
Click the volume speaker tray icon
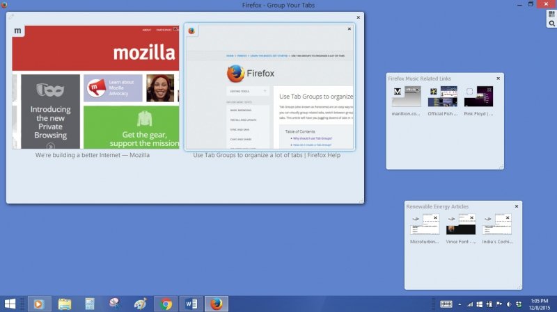click(x=509, y=304)
